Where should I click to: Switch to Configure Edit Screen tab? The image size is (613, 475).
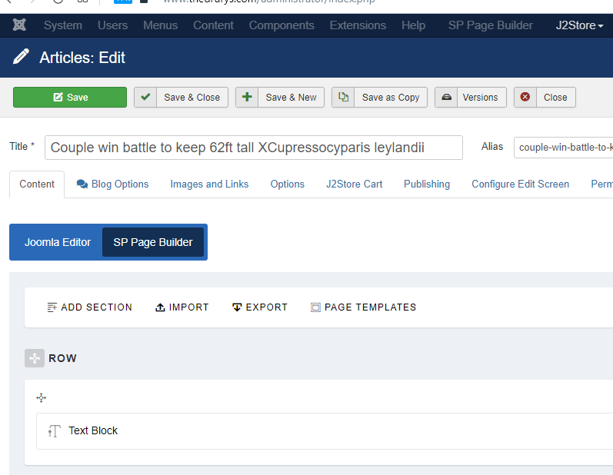point(521,184)
